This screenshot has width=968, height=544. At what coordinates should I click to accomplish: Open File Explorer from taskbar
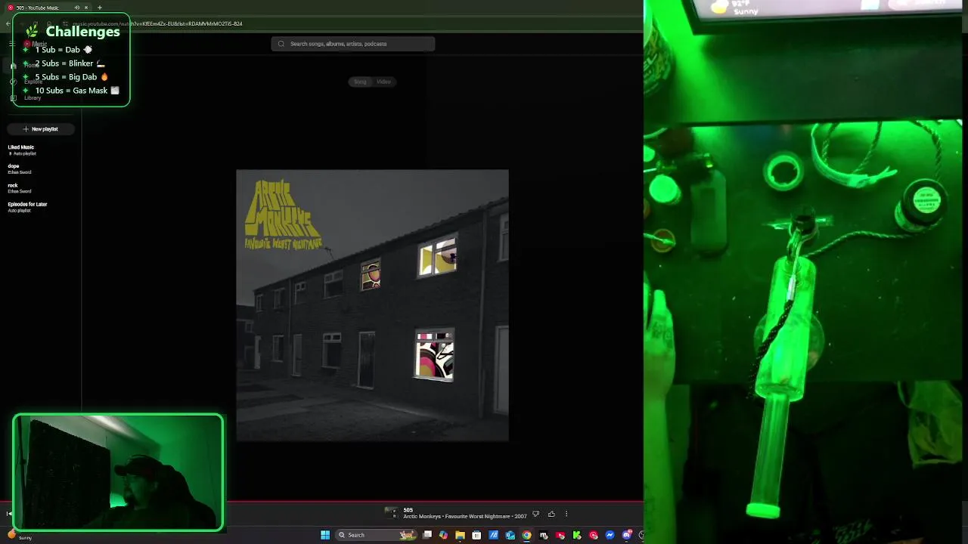pyautogui.click(x=460, y=535)
